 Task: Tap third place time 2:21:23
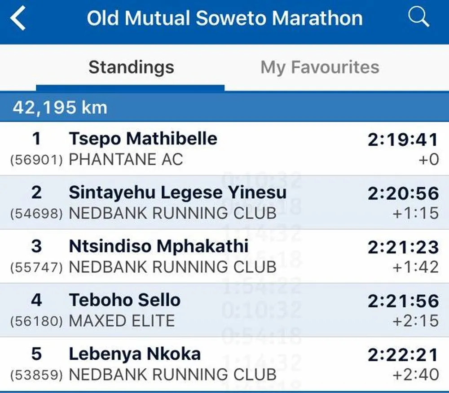click(403, 247)
